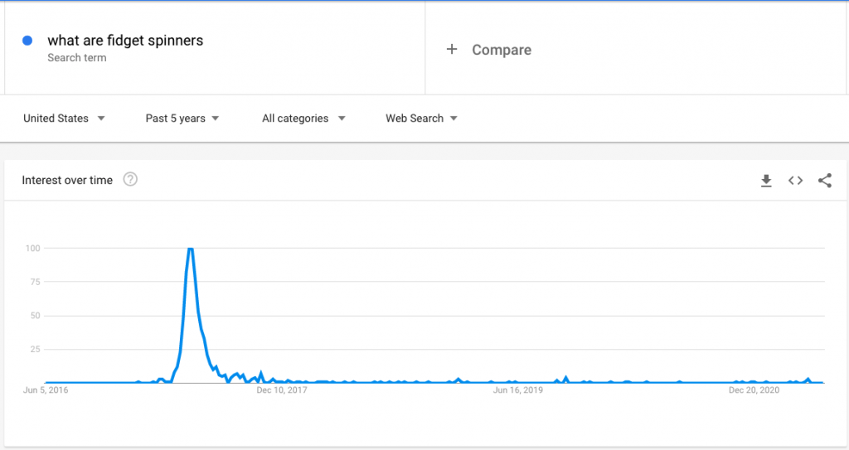Click the blue dot beside search term
Image resolution: width=849 pixels, height=450 pixels.
27,41
